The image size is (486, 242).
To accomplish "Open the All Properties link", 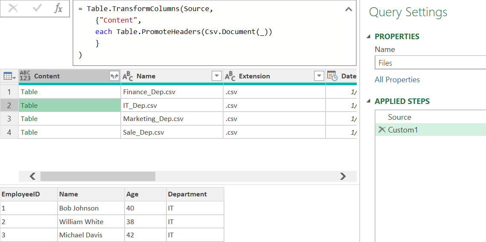I will (x=397, y=80).
